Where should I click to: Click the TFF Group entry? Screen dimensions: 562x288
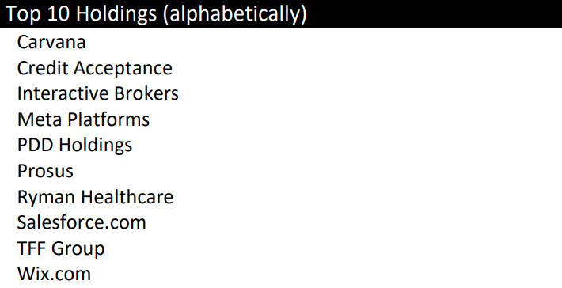pos(61,248)
